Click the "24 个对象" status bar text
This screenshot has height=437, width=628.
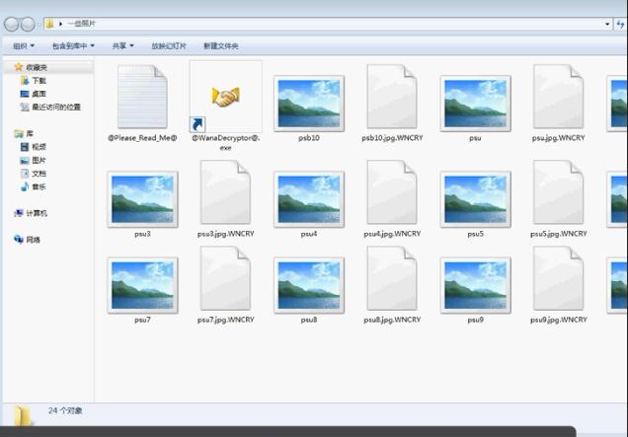[x=65, y=410]
